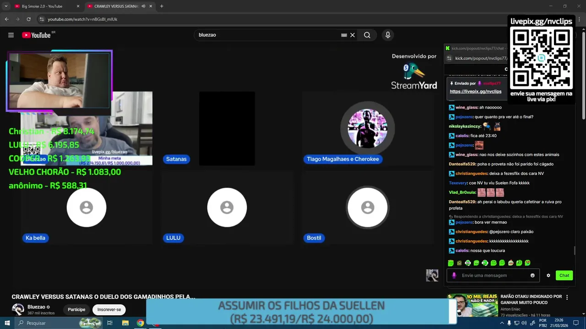Click the Kick chat scrollbar

pos(575,251)
